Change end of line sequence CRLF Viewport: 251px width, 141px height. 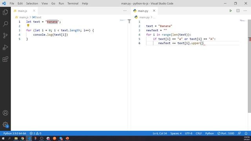199,133
